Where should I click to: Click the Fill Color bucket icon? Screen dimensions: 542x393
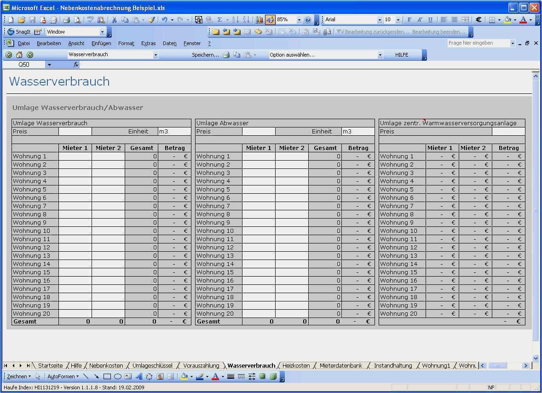click(x=508, y=19)
